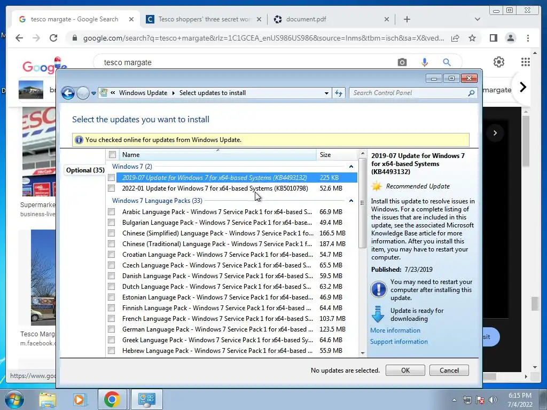Screen dimensions: 547x410
Task: Check the Danish Language Pack checkbox
Action: (x=111, y=276)
